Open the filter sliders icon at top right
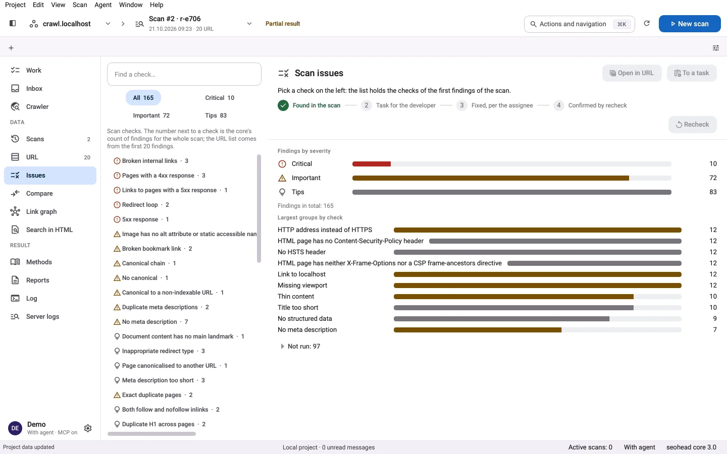 point(716,48)
